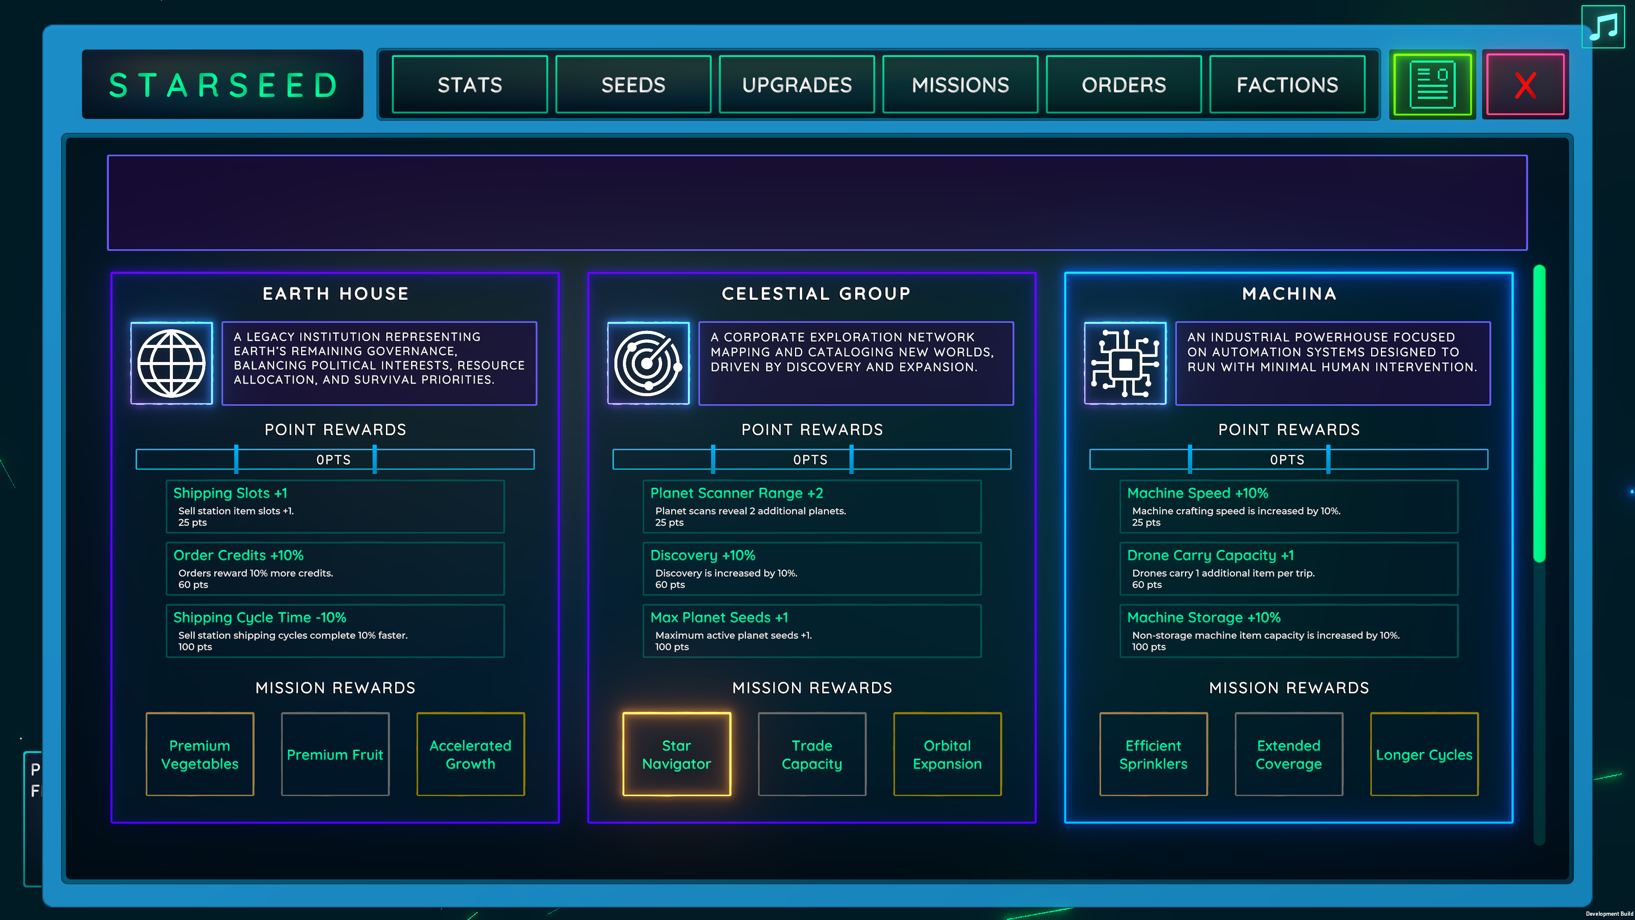
Task: Click the Shipping Slots +1 reward entry
Action: tap(335, 507)
